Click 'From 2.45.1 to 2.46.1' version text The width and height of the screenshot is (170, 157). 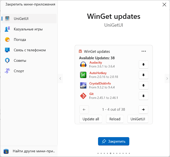[x=104, y=98]
